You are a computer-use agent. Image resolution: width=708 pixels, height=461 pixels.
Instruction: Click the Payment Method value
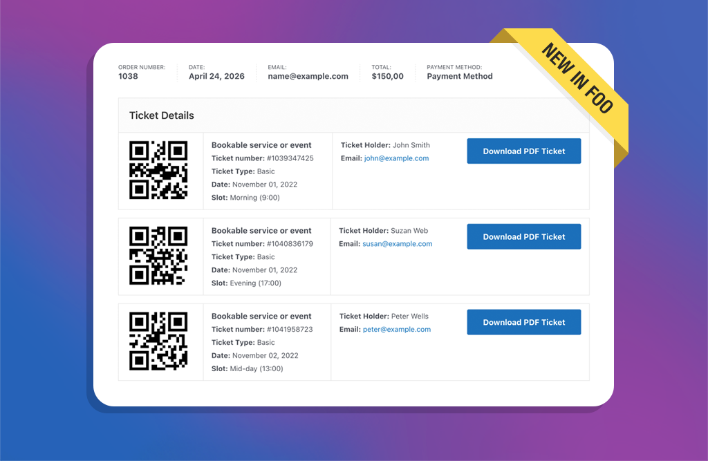tap(460, 76)
